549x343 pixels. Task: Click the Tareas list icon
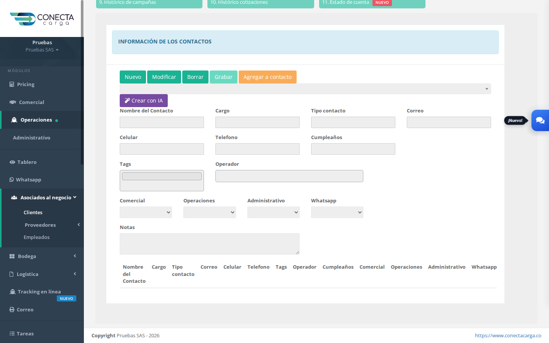[x=12, y=333]
